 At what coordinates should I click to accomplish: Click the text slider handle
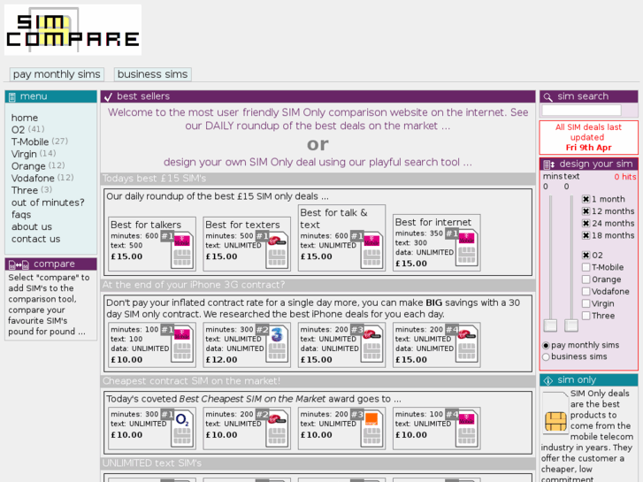(x=571, y=325)
